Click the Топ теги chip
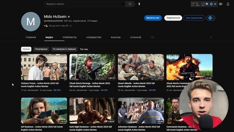Viewport: 234px width, 132px height. [x=84, y=49]
